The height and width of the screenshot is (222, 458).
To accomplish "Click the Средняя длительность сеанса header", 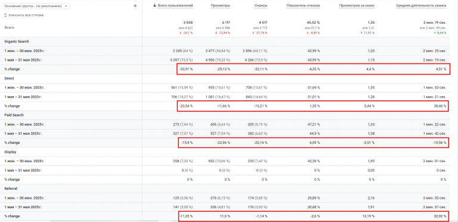I will pos(421,5).
